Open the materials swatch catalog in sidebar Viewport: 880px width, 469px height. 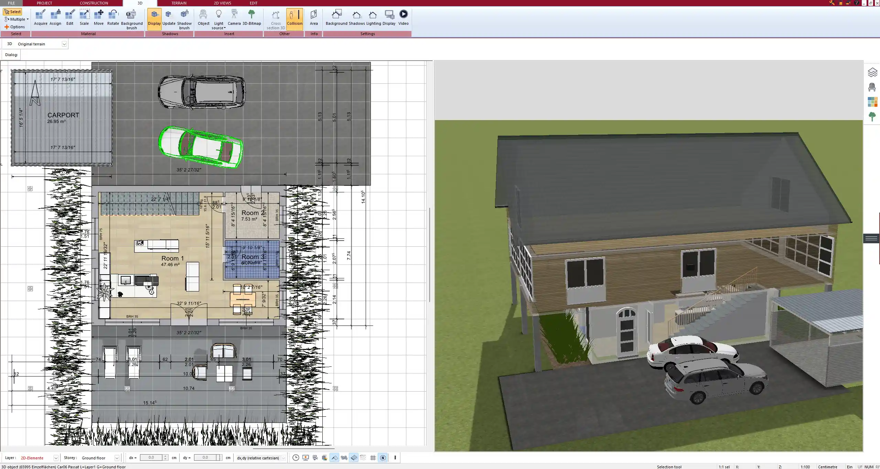click(872, 102)
